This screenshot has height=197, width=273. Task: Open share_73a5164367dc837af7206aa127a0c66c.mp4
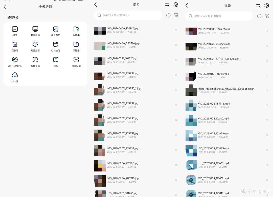coord(226,89)
